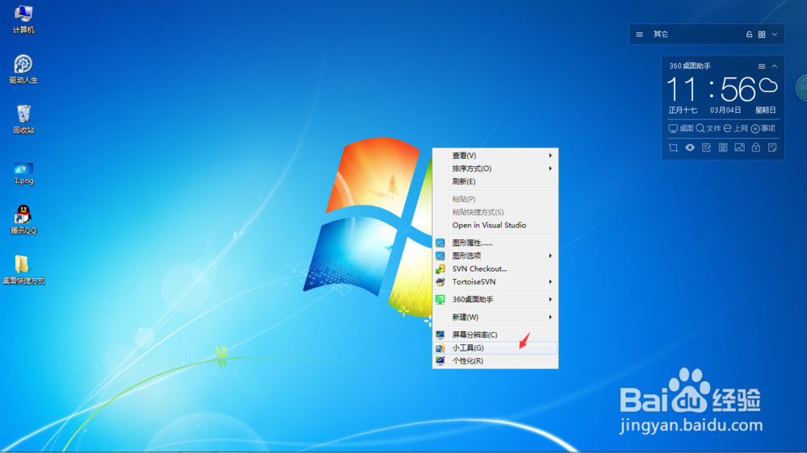Click the 桌面 button in widget
Viewport: 807px width, 453px height.
(x=681, y=128)
